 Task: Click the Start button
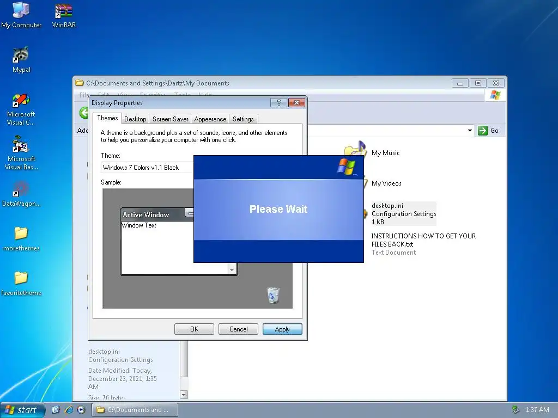22,410
